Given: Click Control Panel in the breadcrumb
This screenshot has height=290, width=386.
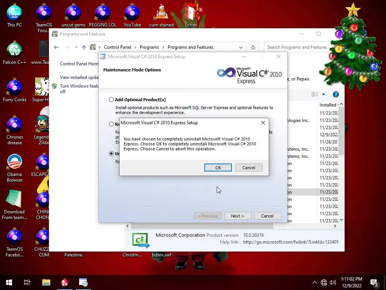Looking at the screenshot, I should [x=118, y=47].
